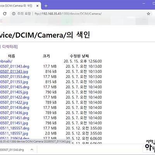This screenshot has width=155, height=155.
Task: Click the FTP address bar URL
Action: click(68, 14)
